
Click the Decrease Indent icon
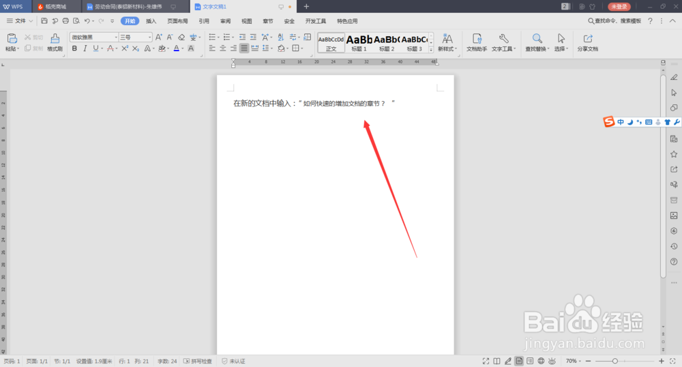point(242,37)
